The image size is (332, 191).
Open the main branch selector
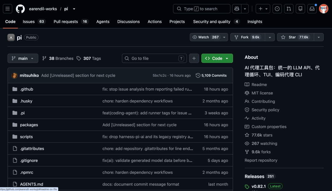pyautogui.click(x=23, y=58)
